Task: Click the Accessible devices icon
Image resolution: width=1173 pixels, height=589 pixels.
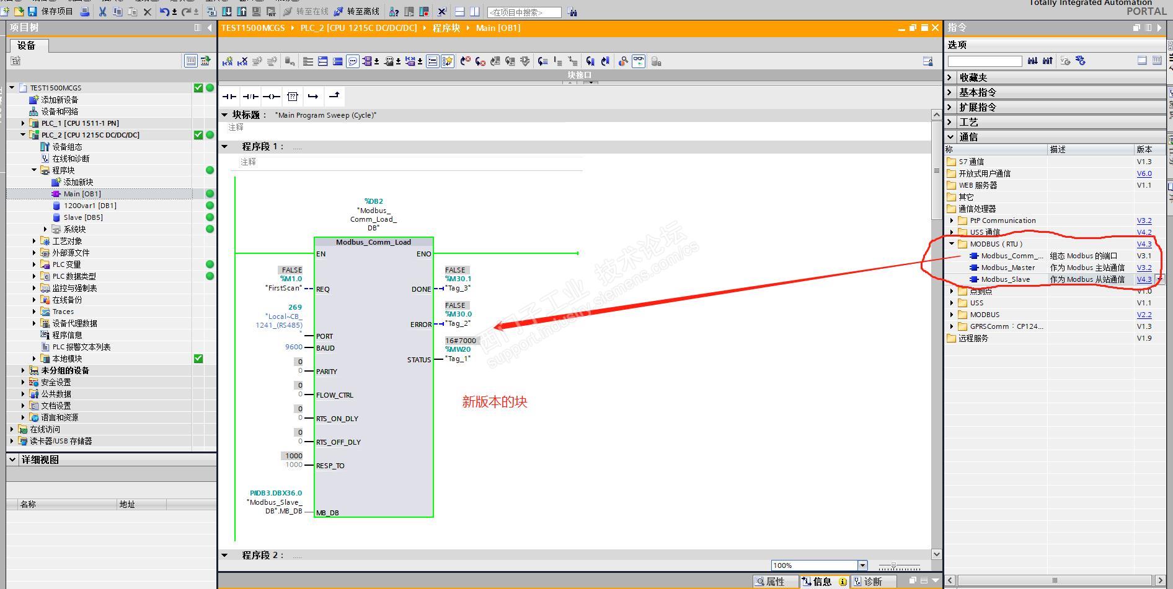Action: 394,11
